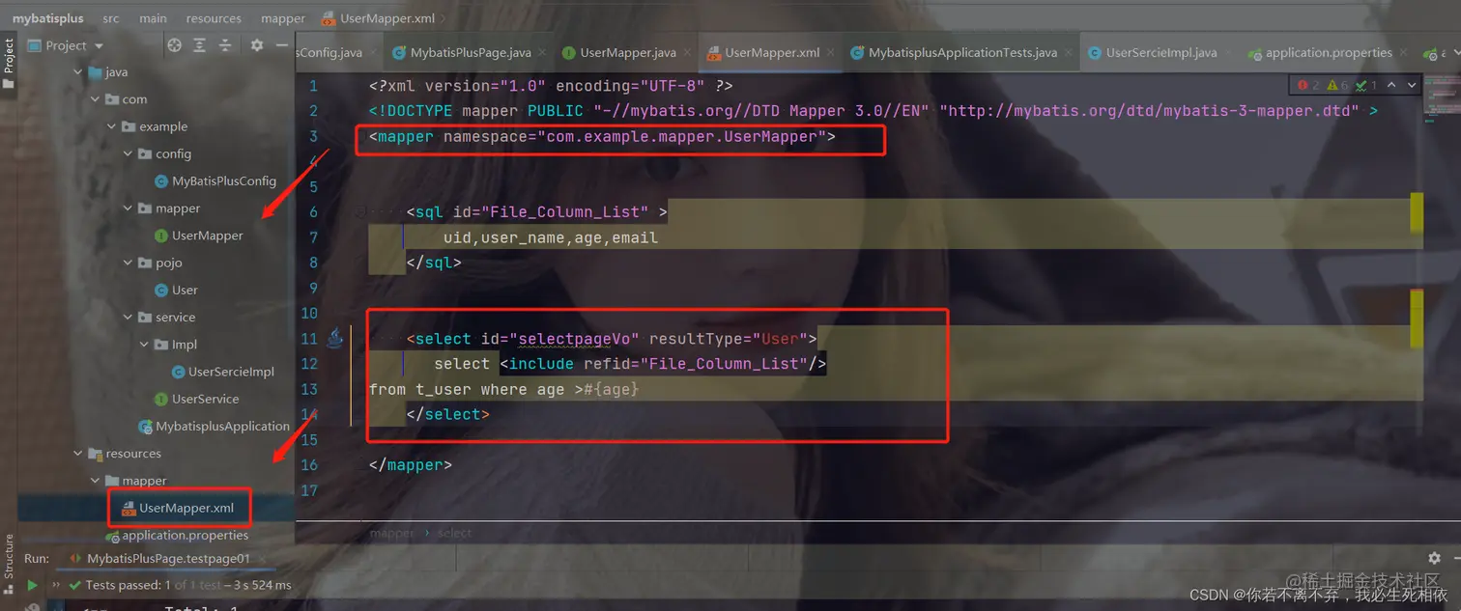This screenshot has height=611, width=1461.
Task: Click the select breadcrumb below the editor
Action: pyautogui.click(x=454, y=533)
